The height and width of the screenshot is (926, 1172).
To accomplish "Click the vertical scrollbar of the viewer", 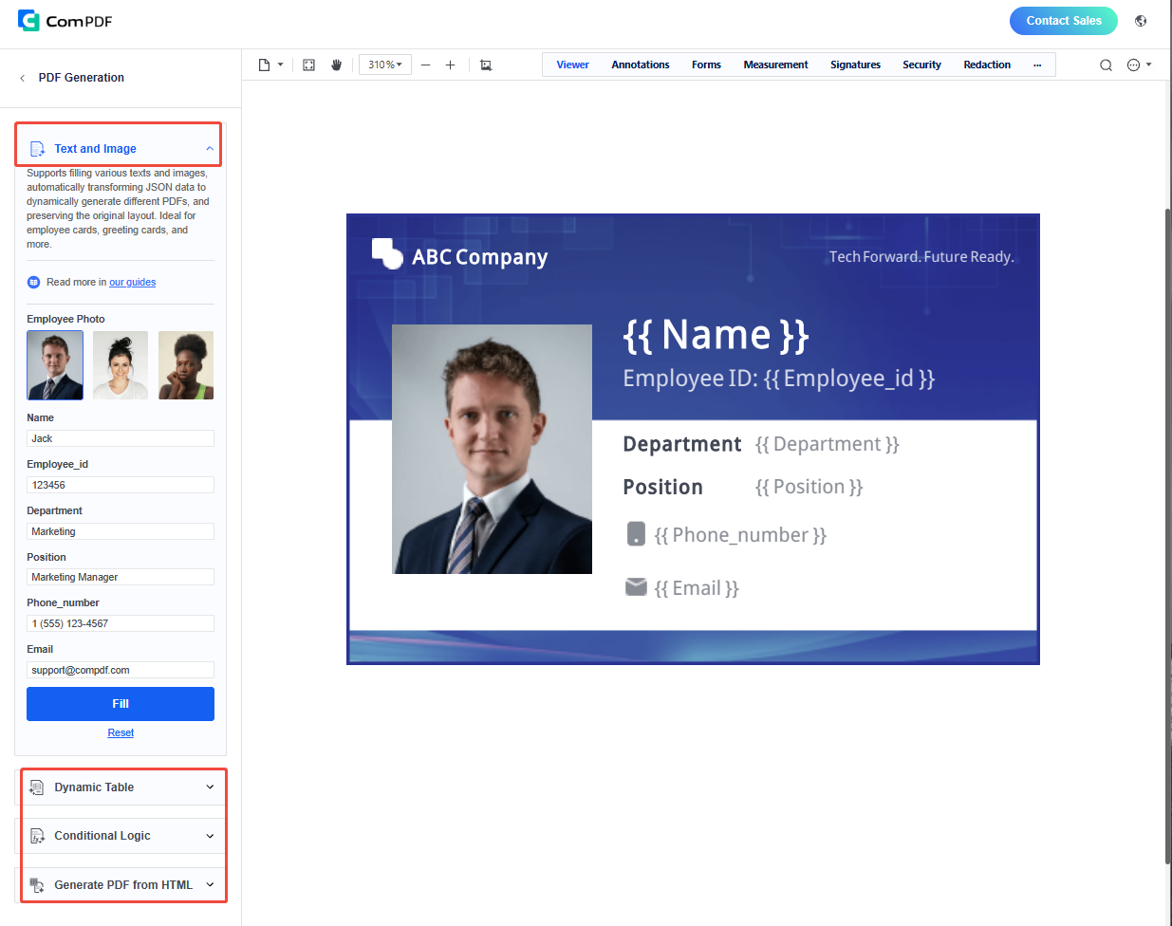I will [x=1167, y=536].
